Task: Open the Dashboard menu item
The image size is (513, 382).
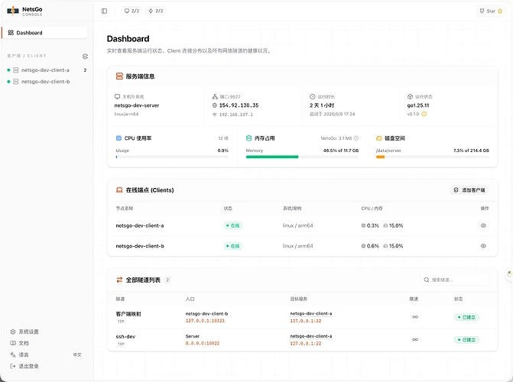Action: [45, 33]
